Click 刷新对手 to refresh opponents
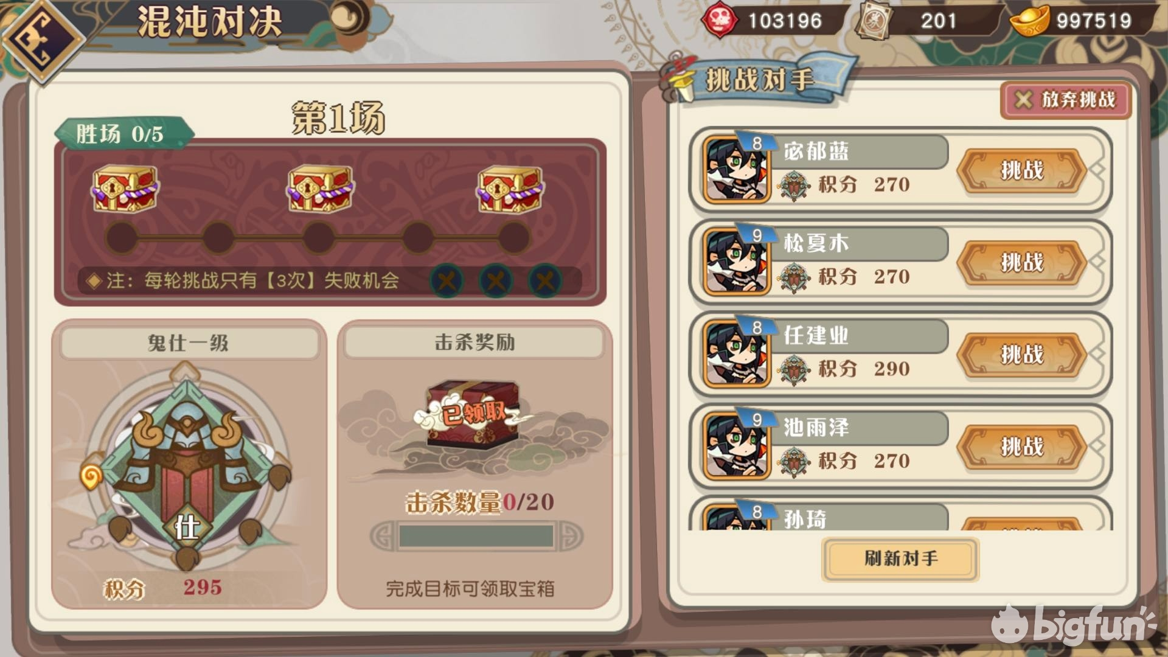 coord(900,558)
